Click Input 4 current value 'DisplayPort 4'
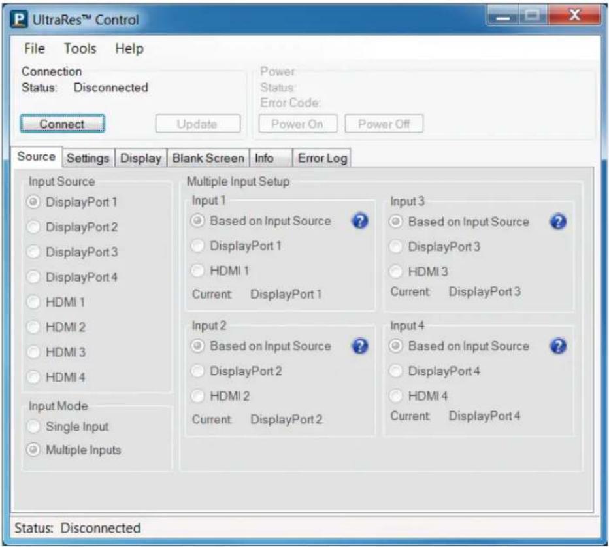 485,416
